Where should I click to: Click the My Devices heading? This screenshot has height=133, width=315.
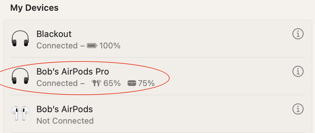[x=34, y=8]
